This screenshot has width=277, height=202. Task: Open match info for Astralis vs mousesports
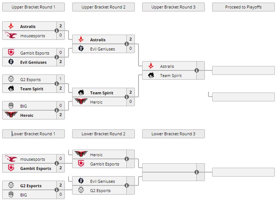[57, 31]
